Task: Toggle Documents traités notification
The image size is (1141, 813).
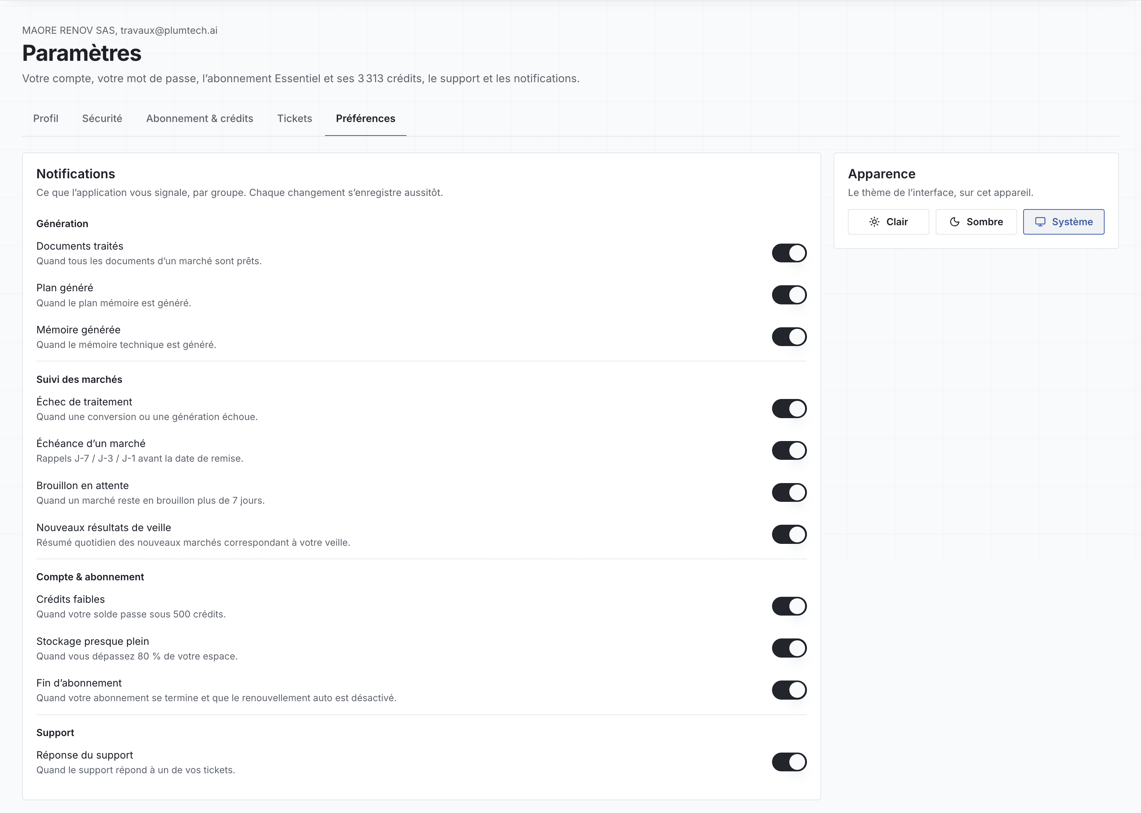Action: [789, 253]
